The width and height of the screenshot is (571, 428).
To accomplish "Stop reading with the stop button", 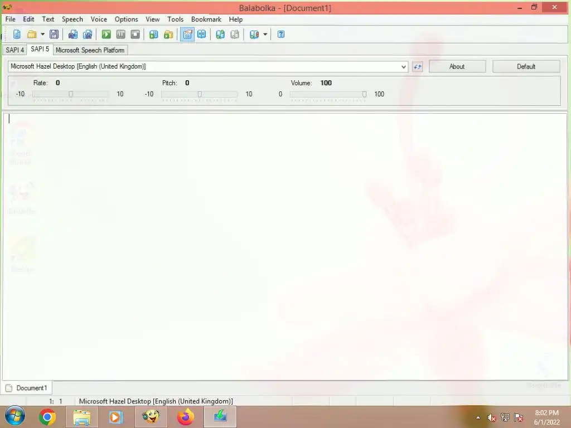I will pyautogui.click(x=135, y=35).
